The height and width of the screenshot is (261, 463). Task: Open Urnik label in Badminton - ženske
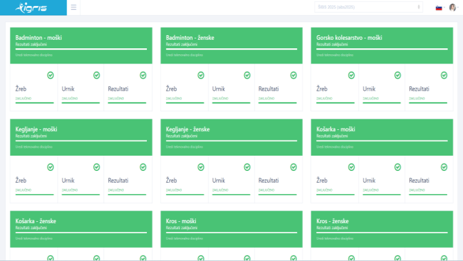click(x=218, y=89)
